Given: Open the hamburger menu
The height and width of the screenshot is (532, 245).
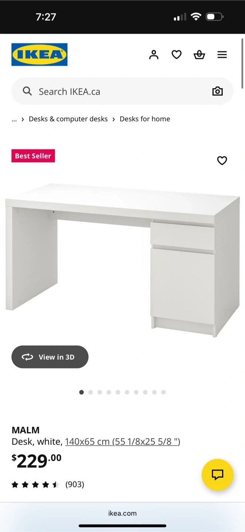Looking at the screenshot, I should tap(222, 55).
